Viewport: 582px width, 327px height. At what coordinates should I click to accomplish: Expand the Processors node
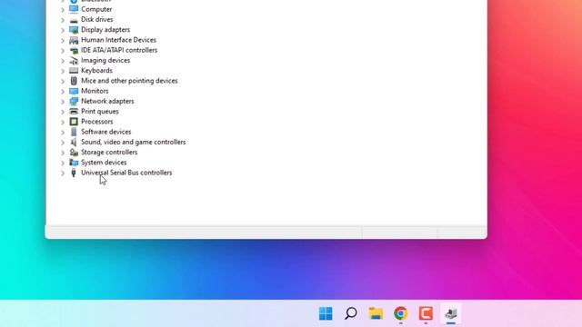click(63, 122)
